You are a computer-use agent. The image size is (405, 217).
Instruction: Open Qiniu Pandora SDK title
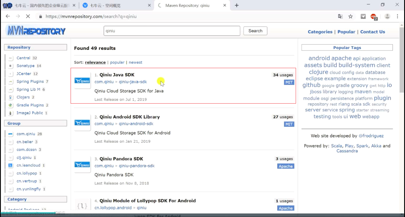121,159
